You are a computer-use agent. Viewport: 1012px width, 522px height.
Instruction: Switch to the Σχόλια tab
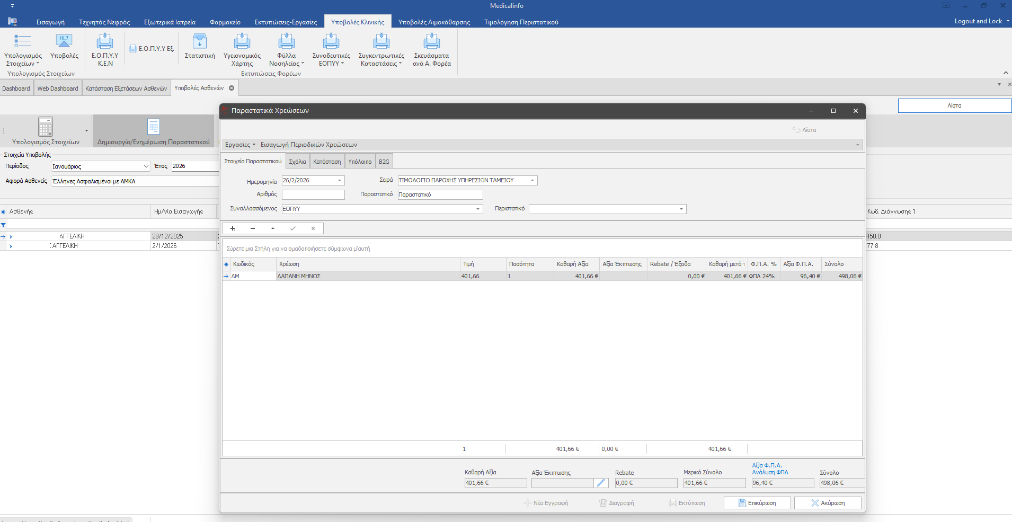(297, 162)
